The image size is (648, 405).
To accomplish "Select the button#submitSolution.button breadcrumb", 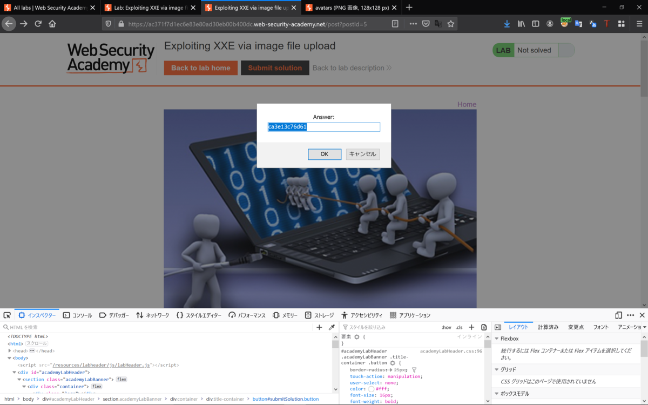I will pyautogui.click(x=286, y=399).
